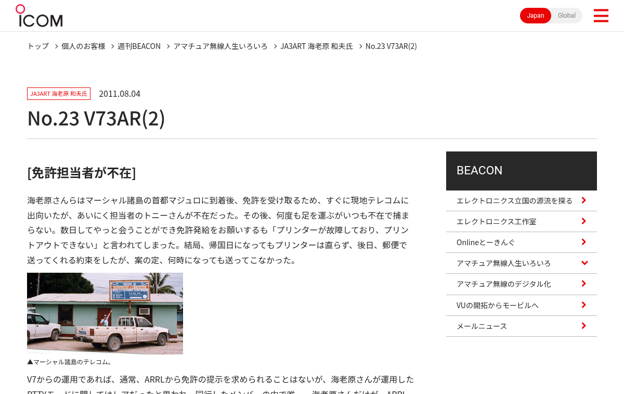This screenshot has height=394, width=624.
Task: Click chevron beside アマチュア無線のデジタル化
Action: click(584, 284)
